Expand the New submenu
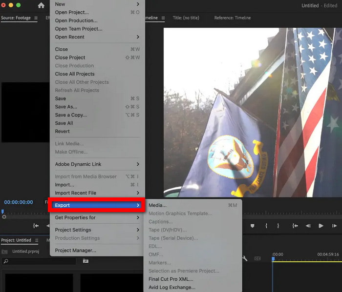The image size is (342, 292). click(x=97, y=4)
